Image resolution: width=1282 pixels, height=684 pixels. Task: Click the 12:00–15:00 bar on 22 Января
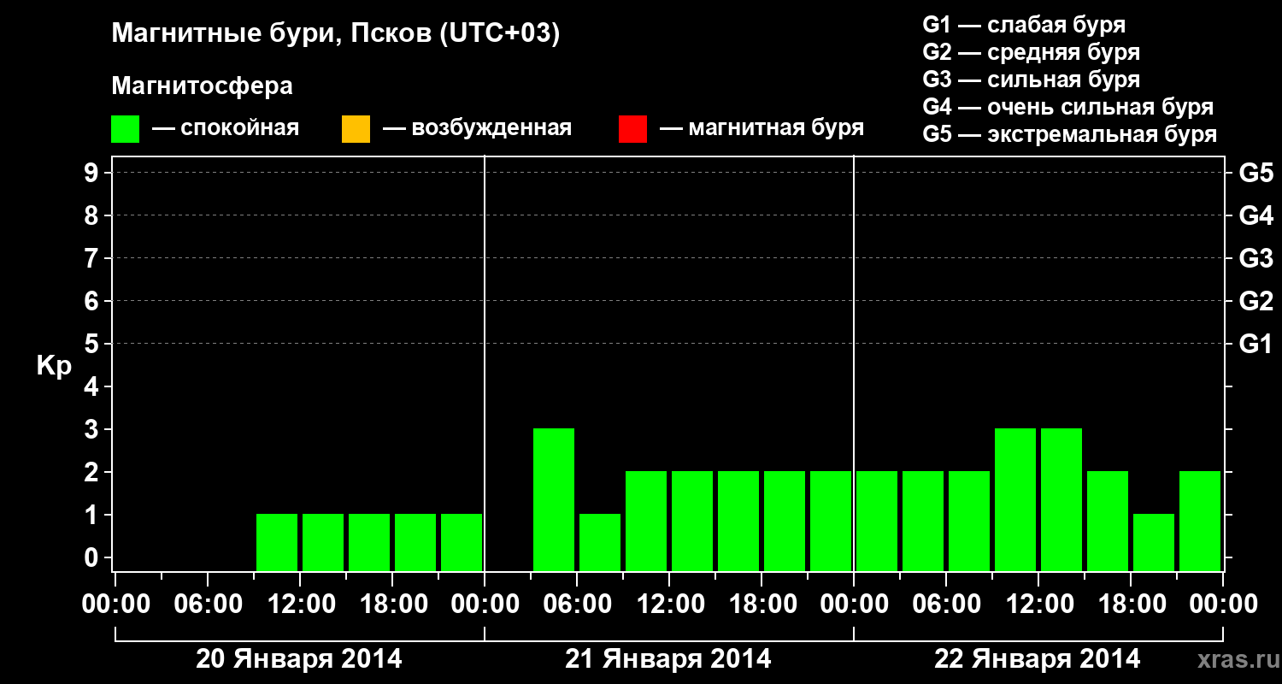(x=1061, y=499)
